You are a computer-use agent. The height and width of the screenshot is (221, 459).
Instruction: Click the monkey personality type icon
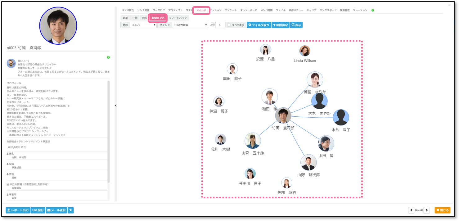(x=11, y=63)
